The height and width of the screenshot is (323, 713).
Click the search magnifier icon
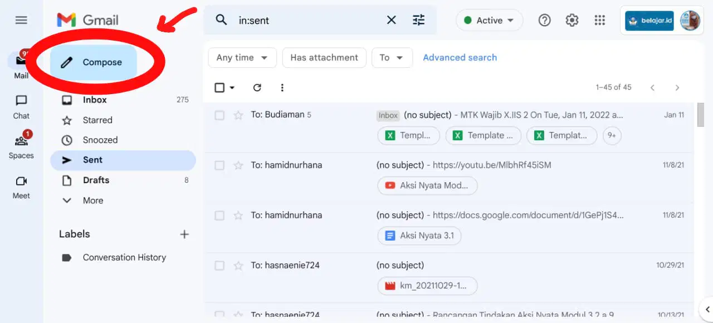tap(221, 20)
